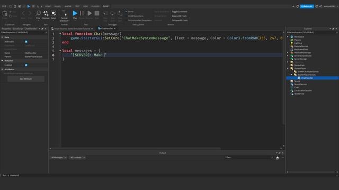Switch to the TEST ribbon tab
Image resolution: width=339 pixels, height=190 pixels.
coord(77,6)
